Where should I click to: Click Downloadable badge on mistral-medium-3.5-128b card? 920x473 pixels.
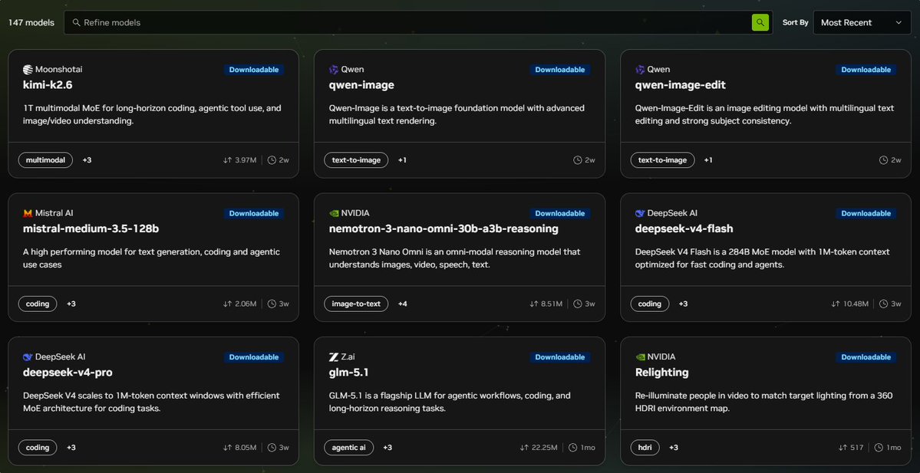click(x=254, y=213)
